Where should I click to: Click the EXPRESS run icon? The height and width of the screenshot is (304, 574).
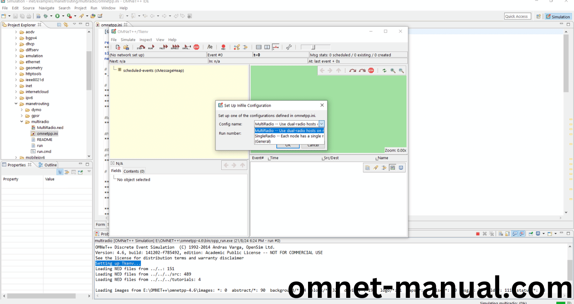(175, 47)
